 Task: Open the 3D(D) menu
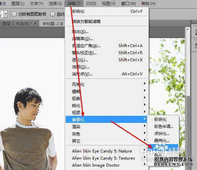click(x=91, y=4)
